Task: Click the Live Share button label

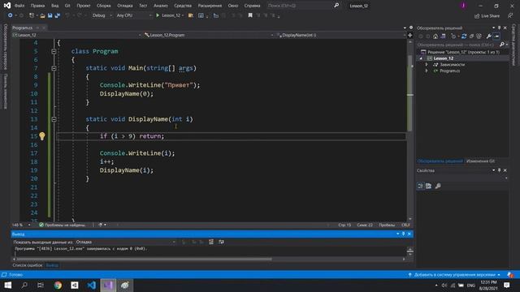Action: pyautogui.click(x=490, y=16)
